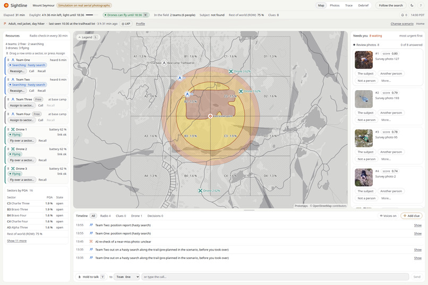The image size is (428, 285).
Task: Grab the Team Two drag handle
Action: click(8, 80)
